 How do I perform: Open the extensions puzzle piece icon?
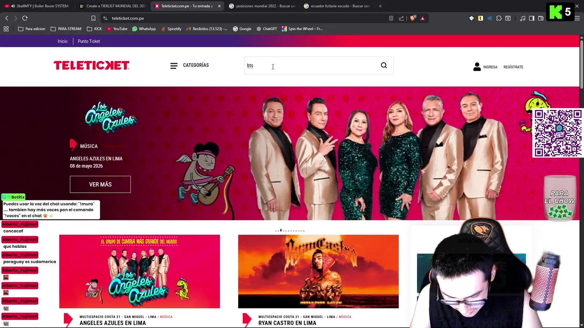pyautogui.click(x=499, y=18)
